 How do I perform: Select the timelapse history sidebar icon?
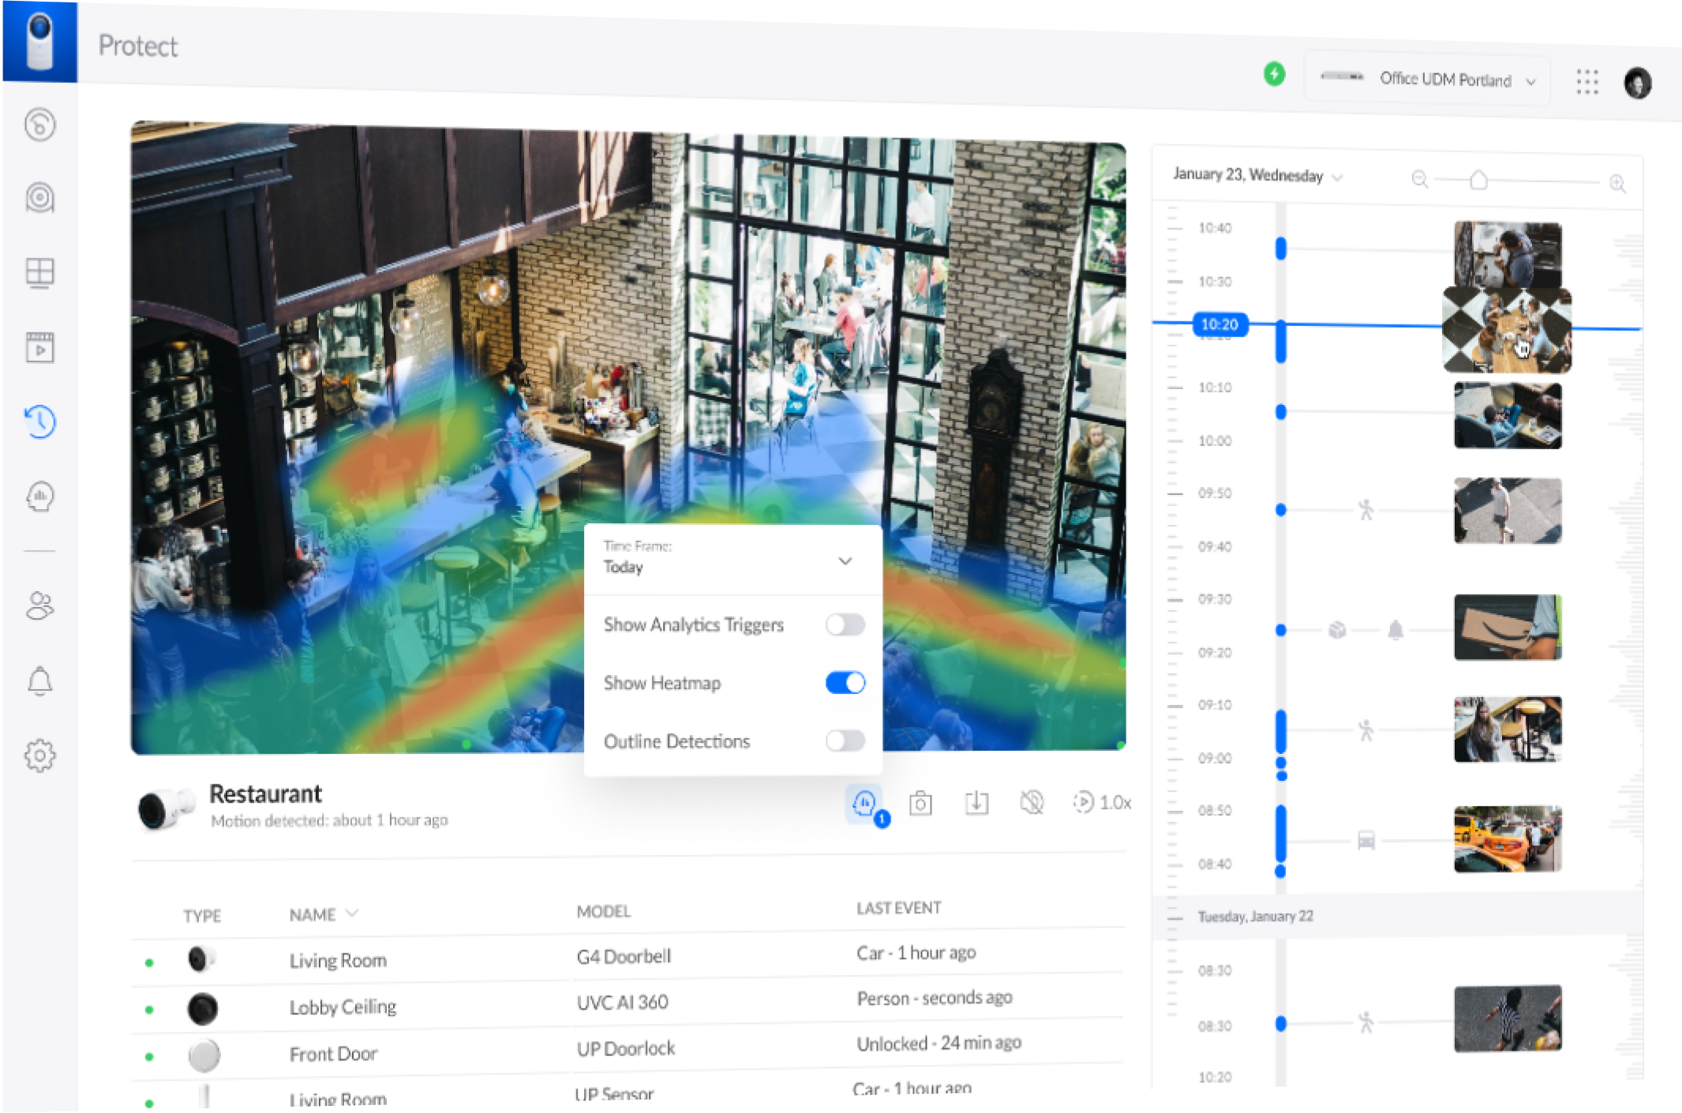(39, 422)
